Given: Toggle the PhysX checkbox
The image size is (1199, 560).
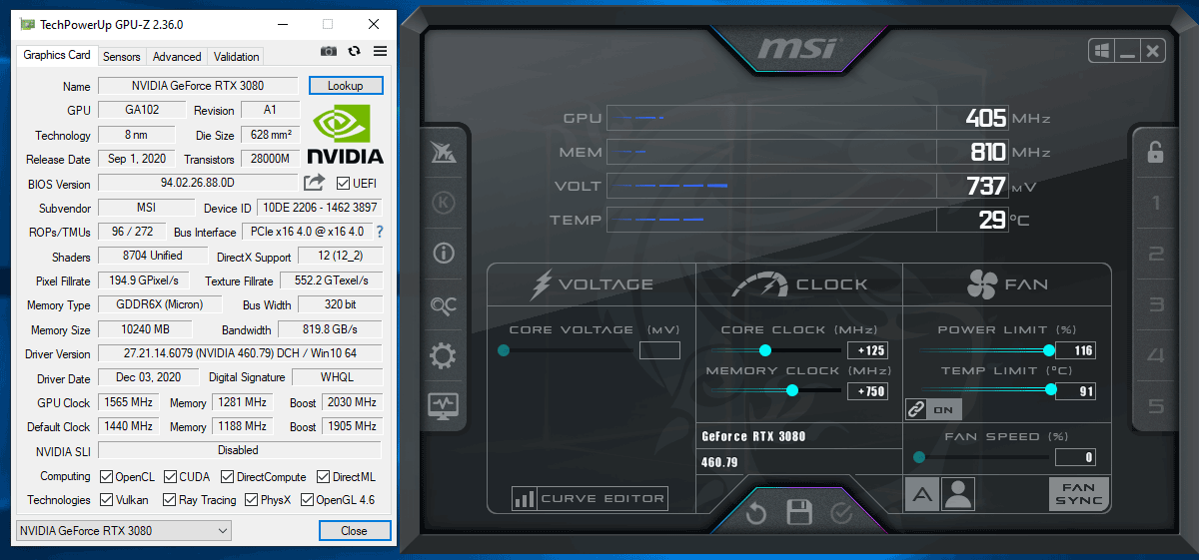Looking at the screenshot, I should pyautogui.click(x=251, y=500).
